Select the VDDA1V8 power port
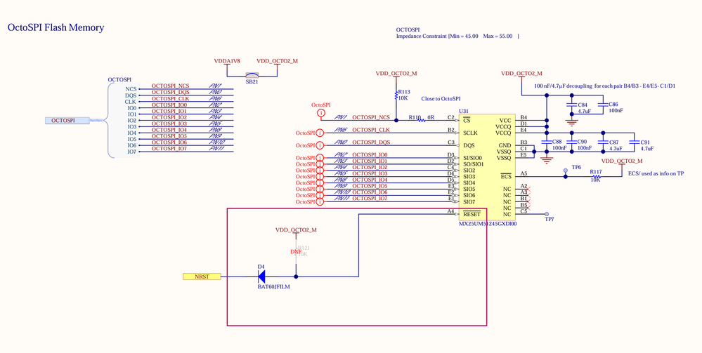This screenshot has height=353, width=702. 227,64
